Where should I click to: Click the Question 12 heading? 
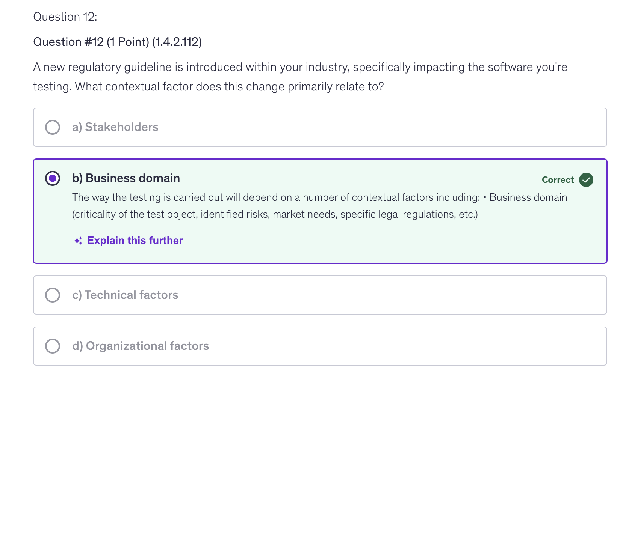pyautogui.click(x=65, y=17)
